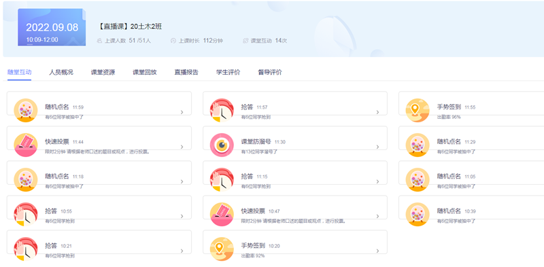Expand the 随机点名 11:59 card chevron

click(182, 112)
